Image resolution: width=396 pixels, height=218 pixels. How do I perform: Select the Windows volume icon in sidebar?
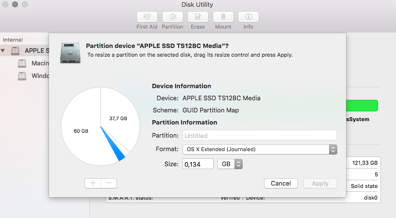point(22,76)
